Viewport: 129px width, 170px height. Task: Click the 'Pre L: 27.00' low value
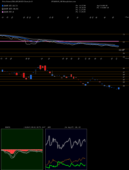(x=81, y=10)
